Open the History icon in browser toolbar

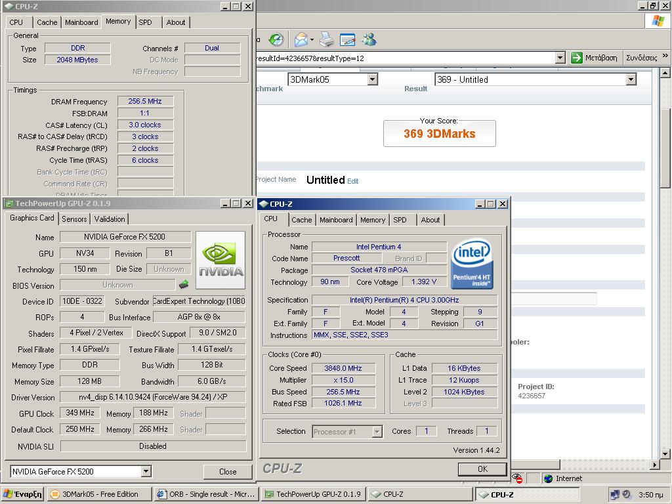point(276,40)
